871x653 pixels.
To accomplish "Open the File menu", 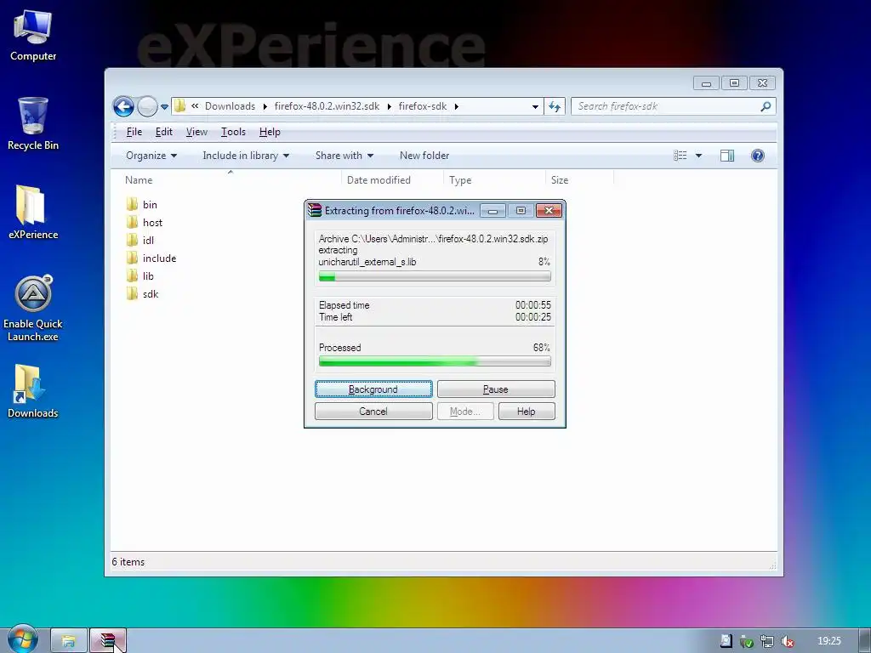I will point(134,132).
